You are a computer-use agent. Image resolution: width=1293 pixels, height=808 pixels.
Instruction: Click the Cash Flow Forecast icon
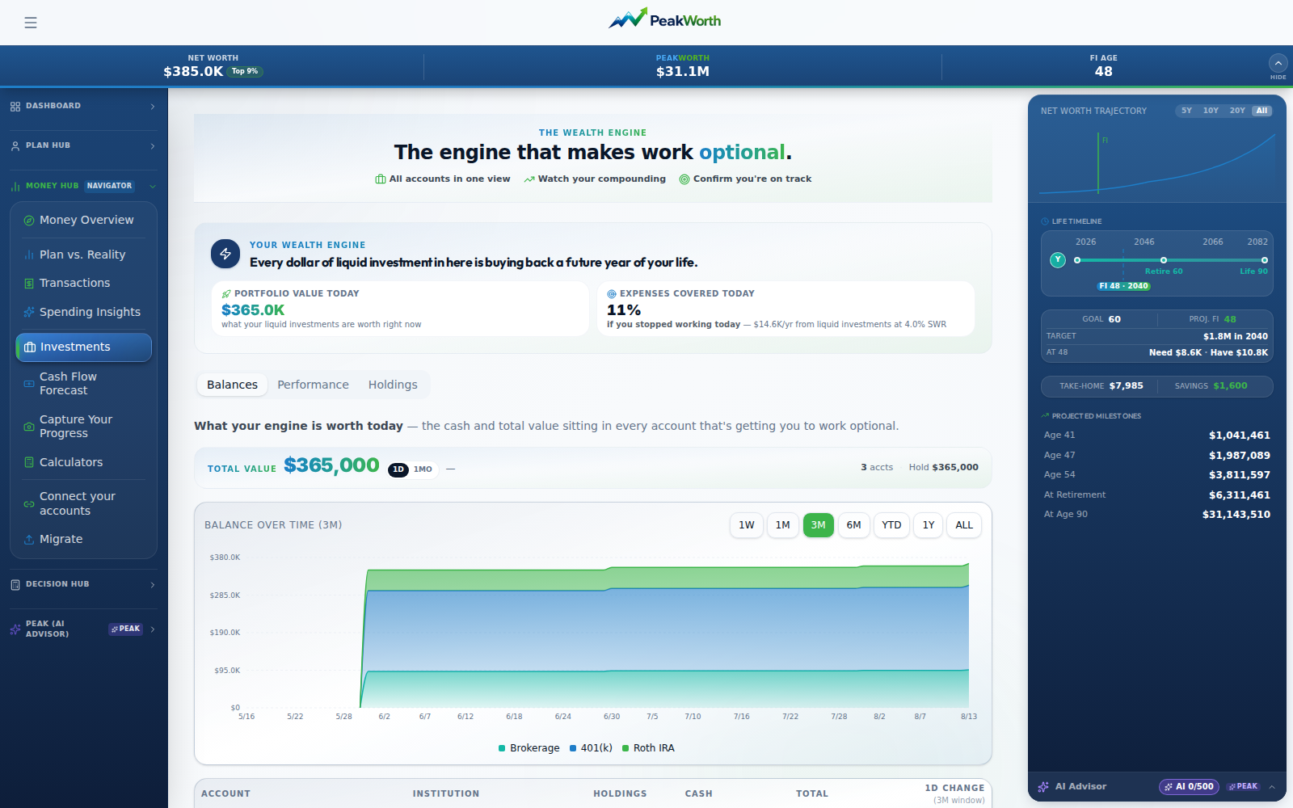(x=29, y=384)
